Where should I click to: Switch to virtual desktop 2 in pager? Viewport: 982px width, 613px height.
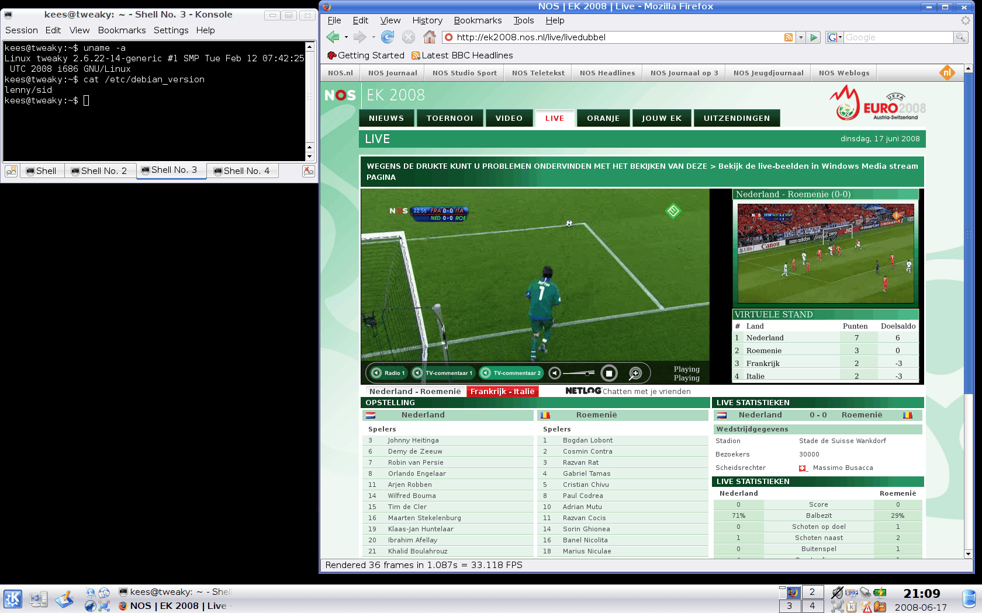pyautogui.click(x=812, y=592)
